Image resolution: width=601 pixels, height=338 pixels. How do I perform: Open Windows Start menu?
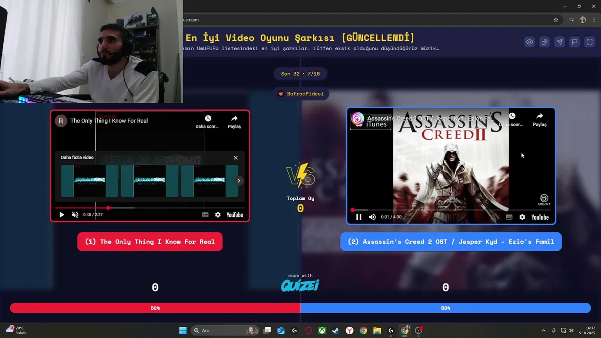click(x=183, y=330)
